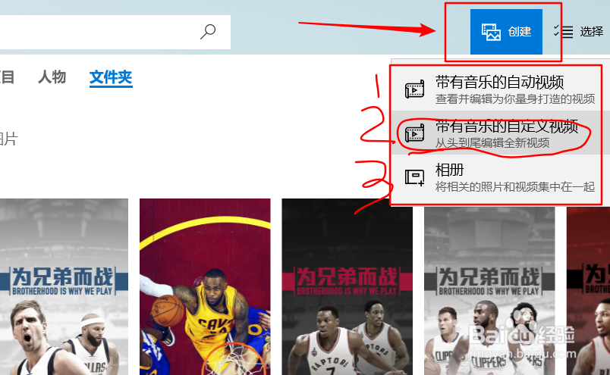Click the picture icon in 创建 button

coord(491,32)
